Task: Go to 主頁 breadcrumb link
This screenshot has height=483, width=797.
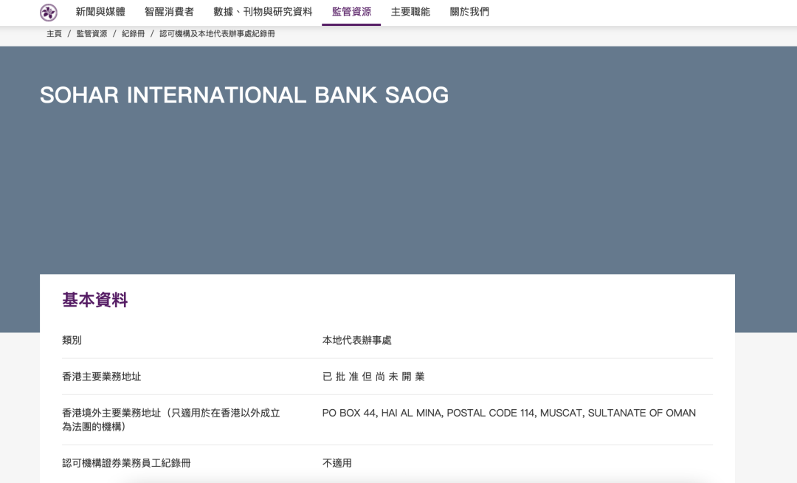Action: pyautogui.click(x=54, y=33)
